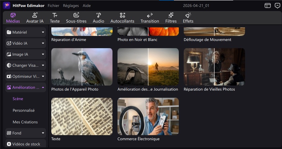Click the project title 2026-04-21_01
Viewport: 282px width, 149px height.
coord(196,6)
